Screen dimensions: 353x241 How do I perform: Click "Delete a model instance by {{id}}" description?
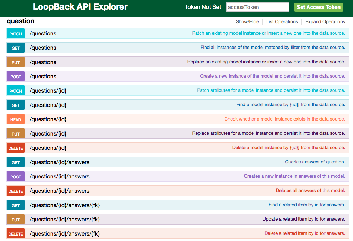[289, 148]
